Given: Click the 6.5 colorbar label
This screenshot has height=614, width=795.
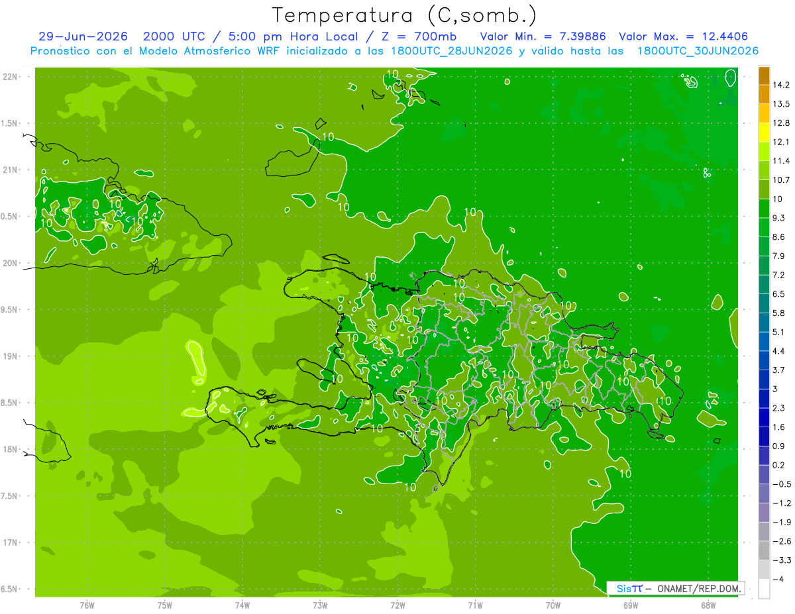Looking at the screenshot, I should [x=779, y=294].
